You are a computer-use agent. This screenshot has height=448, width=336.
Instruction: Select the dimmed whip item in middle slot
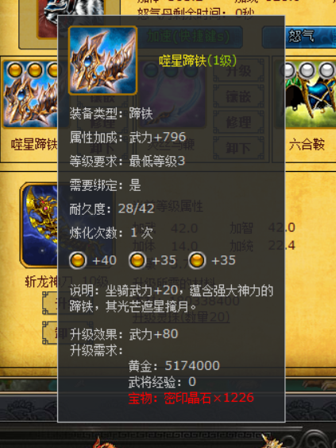point(171,95)
